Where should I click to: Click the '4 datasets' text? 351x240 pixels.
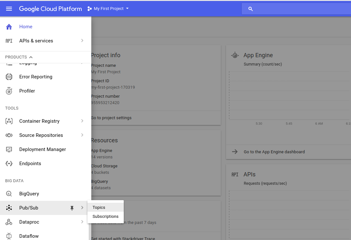pos(101,188)
